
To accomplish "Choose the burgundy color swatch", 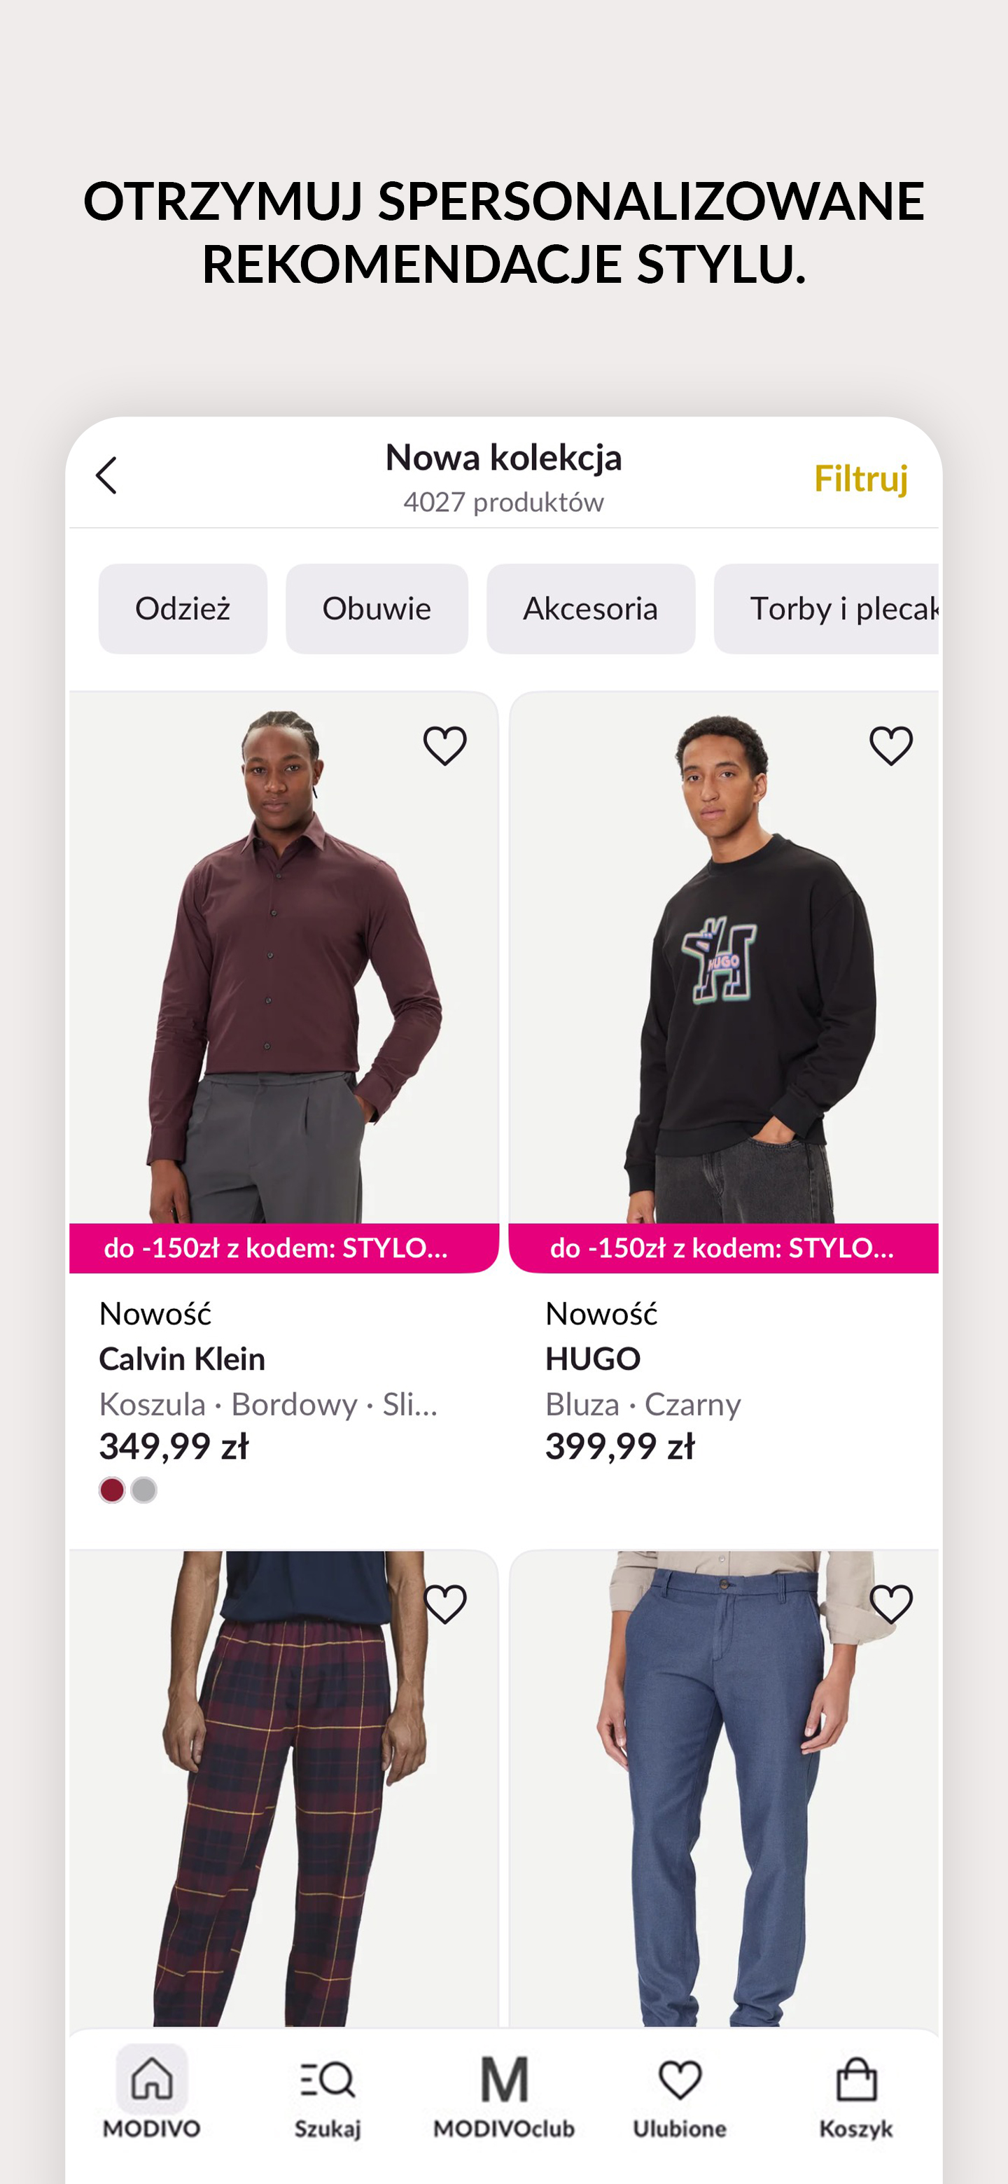I will 112,1490.
